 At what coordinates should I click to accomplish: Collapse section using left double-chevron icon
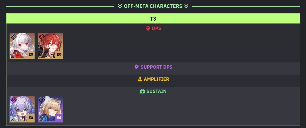120,6
